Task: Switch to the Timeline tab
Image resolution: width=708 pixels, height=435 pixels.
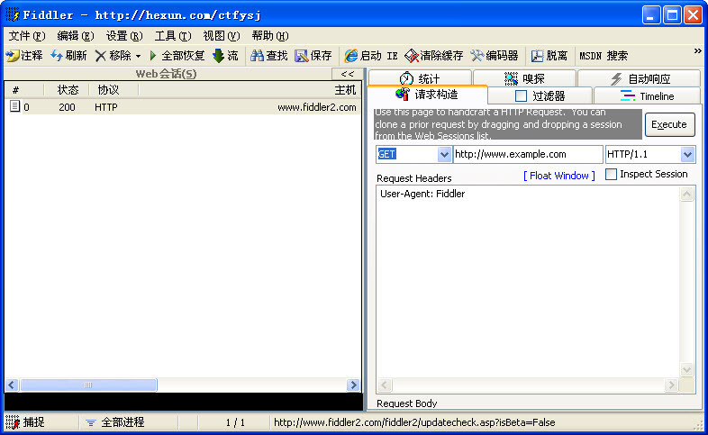Action: (647, 95)
